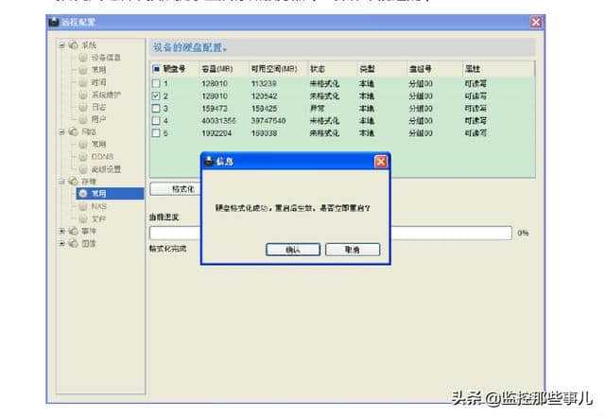Click the 格式化完成 status text
Image resolution: width=605 pixels, height=418 pixels.
pos(168,249)
